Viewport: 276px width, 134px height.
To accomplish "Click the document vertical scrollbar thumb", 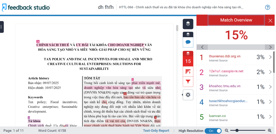I will coord(177,28).
